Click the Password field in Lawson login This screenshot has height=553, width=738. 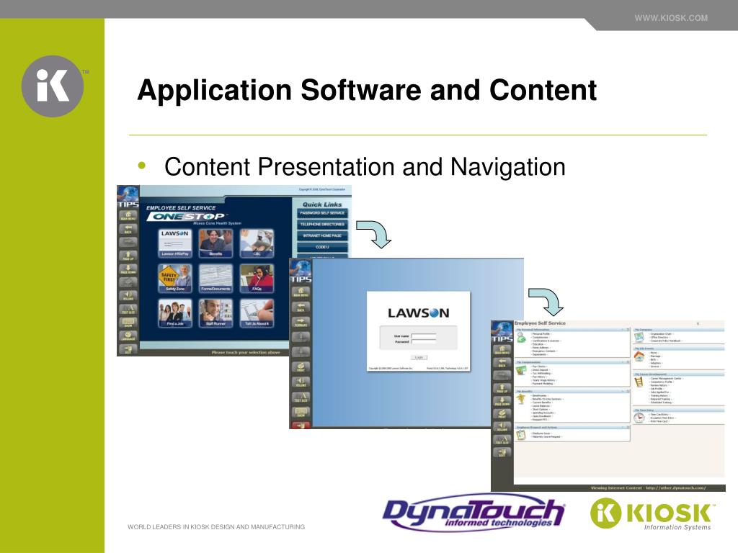[x=424, y=341]
